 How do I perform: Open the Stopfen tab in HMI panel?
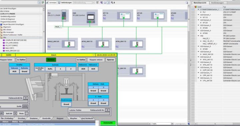tap(73, 118)
